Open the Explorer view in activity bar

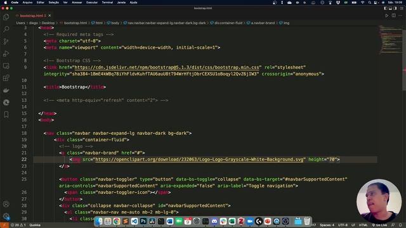pyautogui.click(x=6, y=17)
